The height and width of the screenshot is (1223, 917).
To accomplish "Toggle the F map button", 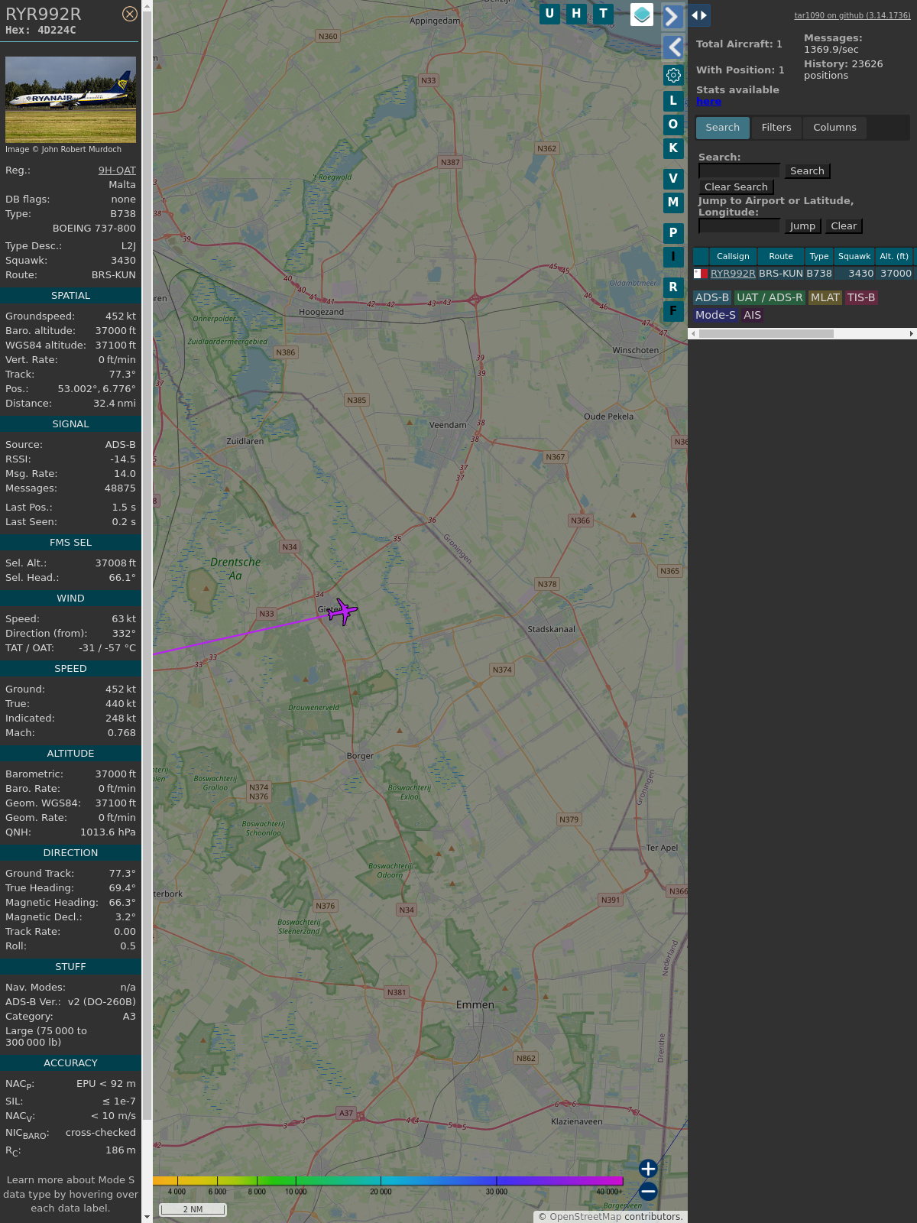I will 673,311.
